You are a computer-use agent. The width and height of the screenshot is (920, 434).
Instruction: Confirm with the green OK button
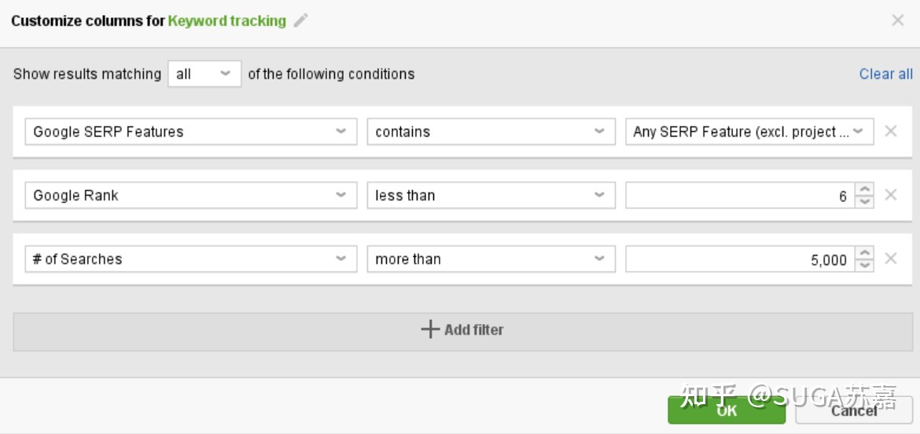[727, 410]
